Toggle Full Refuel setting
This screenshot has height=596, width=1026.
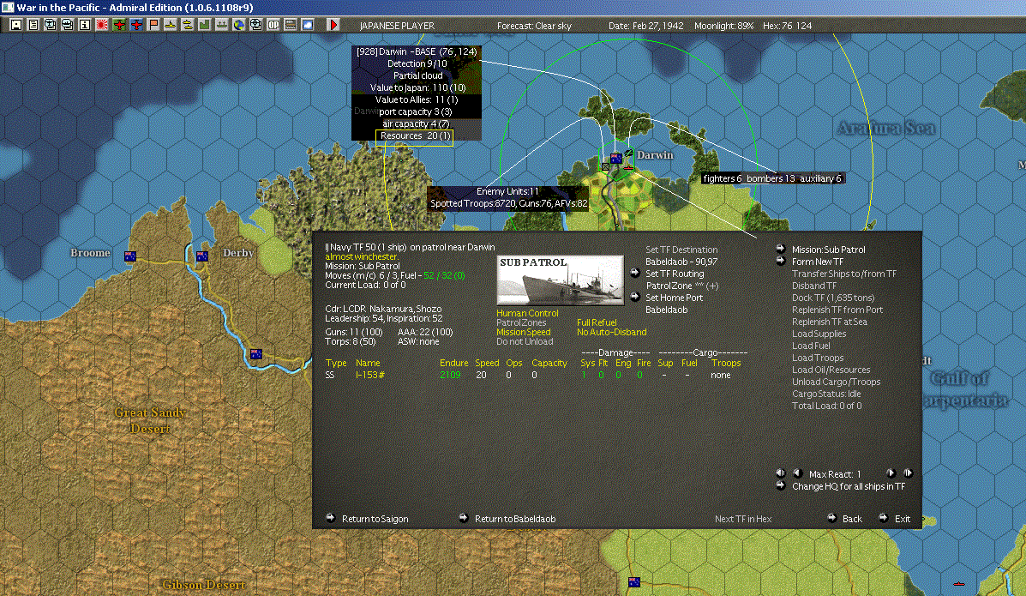(x=597, y=323)
